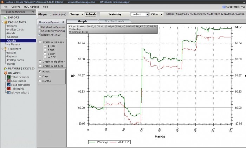Click the Players group icon
The image size is (246, 148).
[6, 69]
